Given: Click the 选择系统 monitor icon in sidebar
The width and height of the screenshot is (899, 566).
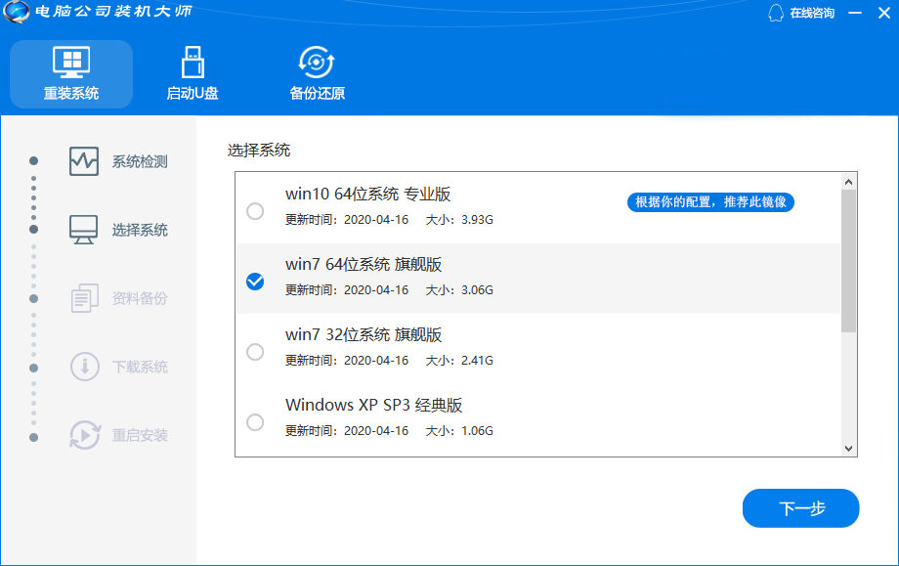Looking at the screenshot, I should (x=84, y=230).
